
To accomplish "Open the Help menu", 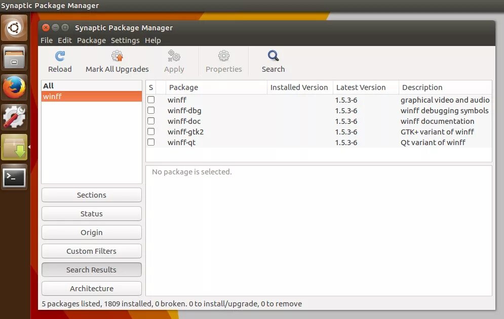I will tap(152, 40).
